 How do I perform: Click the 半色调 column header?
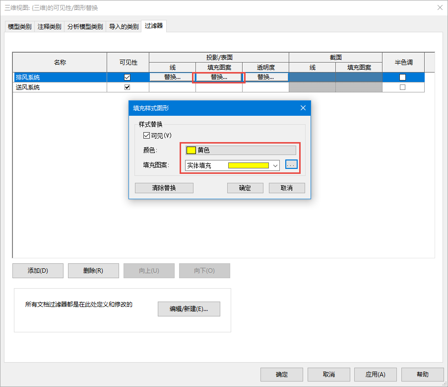tap(403, 63)
